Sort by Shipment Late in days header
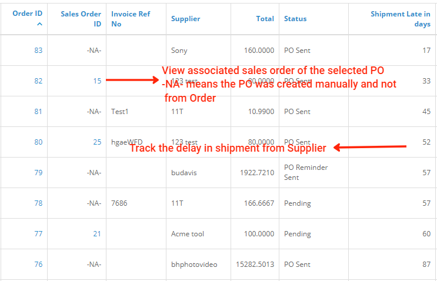This screenshot has width=437, height=281. [400, 18]
